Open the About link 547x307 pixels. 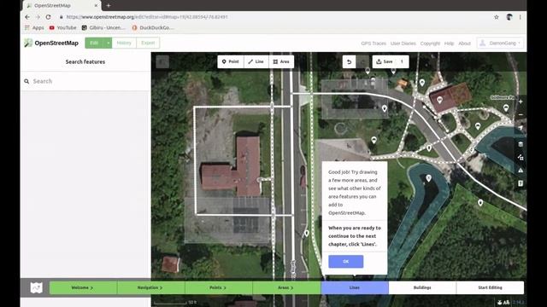coord(464,43)
